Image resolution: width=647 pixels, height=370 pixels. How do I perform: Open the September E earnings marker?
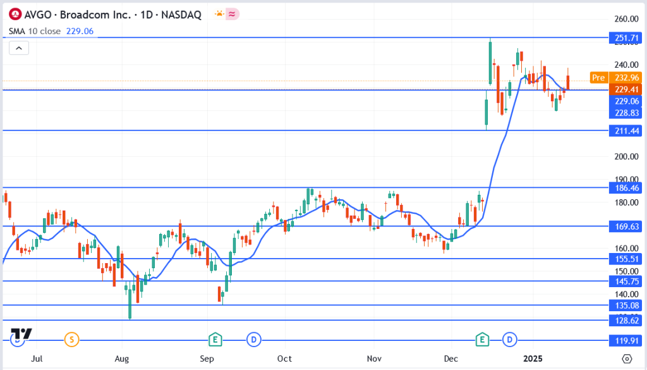pyautogui.click(x=215, y=340)
